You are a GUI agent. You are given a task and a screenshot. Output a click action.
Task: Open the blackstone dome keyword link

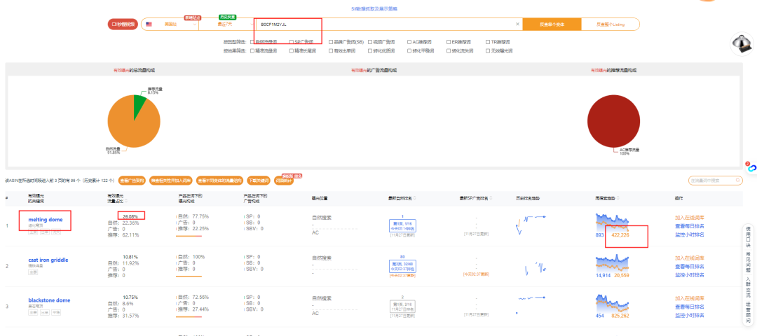[49, 300]
